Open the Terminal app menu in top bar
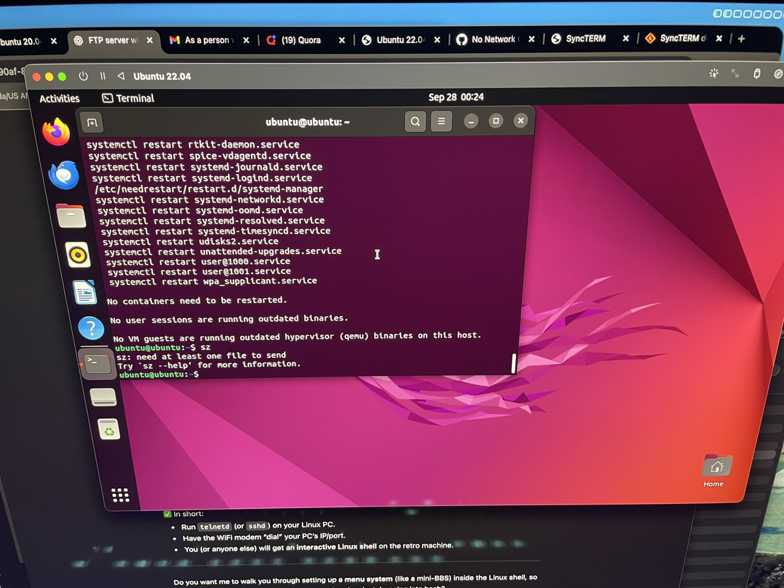The width and height of the screenshot is (784, 588). pyautogui.click(x=128, y=98)
